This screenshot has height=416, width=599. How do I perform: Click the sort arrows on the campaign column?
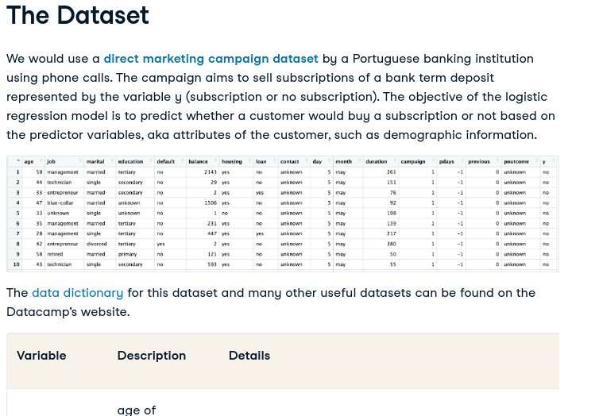click(433, 160)
